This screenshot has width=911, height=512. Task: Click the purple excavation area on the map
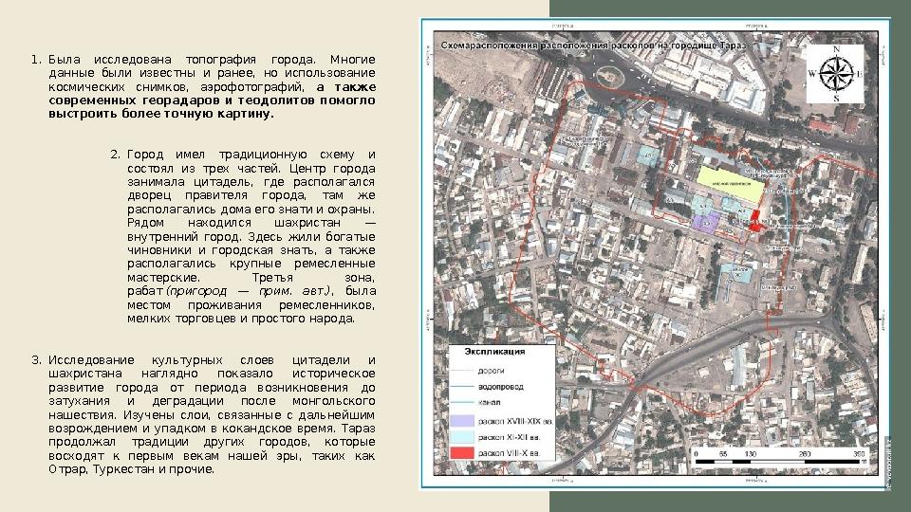point(706,222)
